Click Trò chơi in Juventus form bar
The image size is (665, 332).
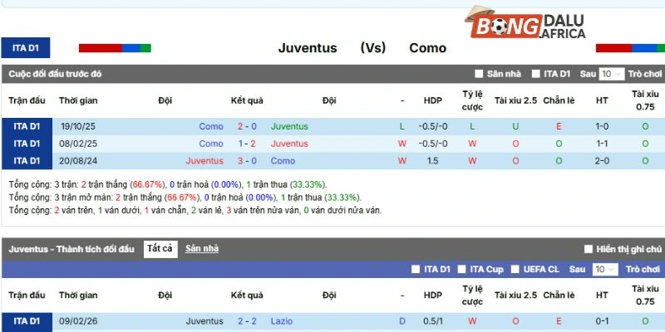point(642,269)
